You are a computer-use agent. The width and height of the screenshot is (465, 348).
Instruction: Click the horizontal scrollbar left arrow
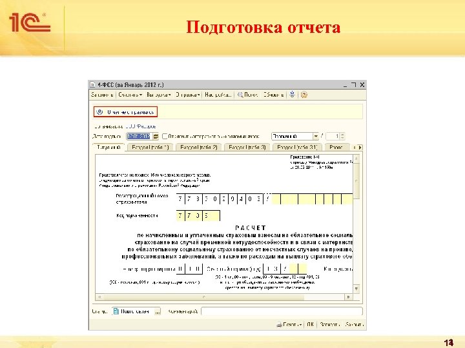click(x=99, y=297)
